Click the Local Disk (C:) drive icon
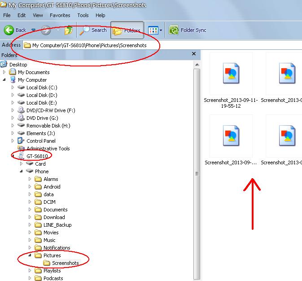 coord(21,87)
